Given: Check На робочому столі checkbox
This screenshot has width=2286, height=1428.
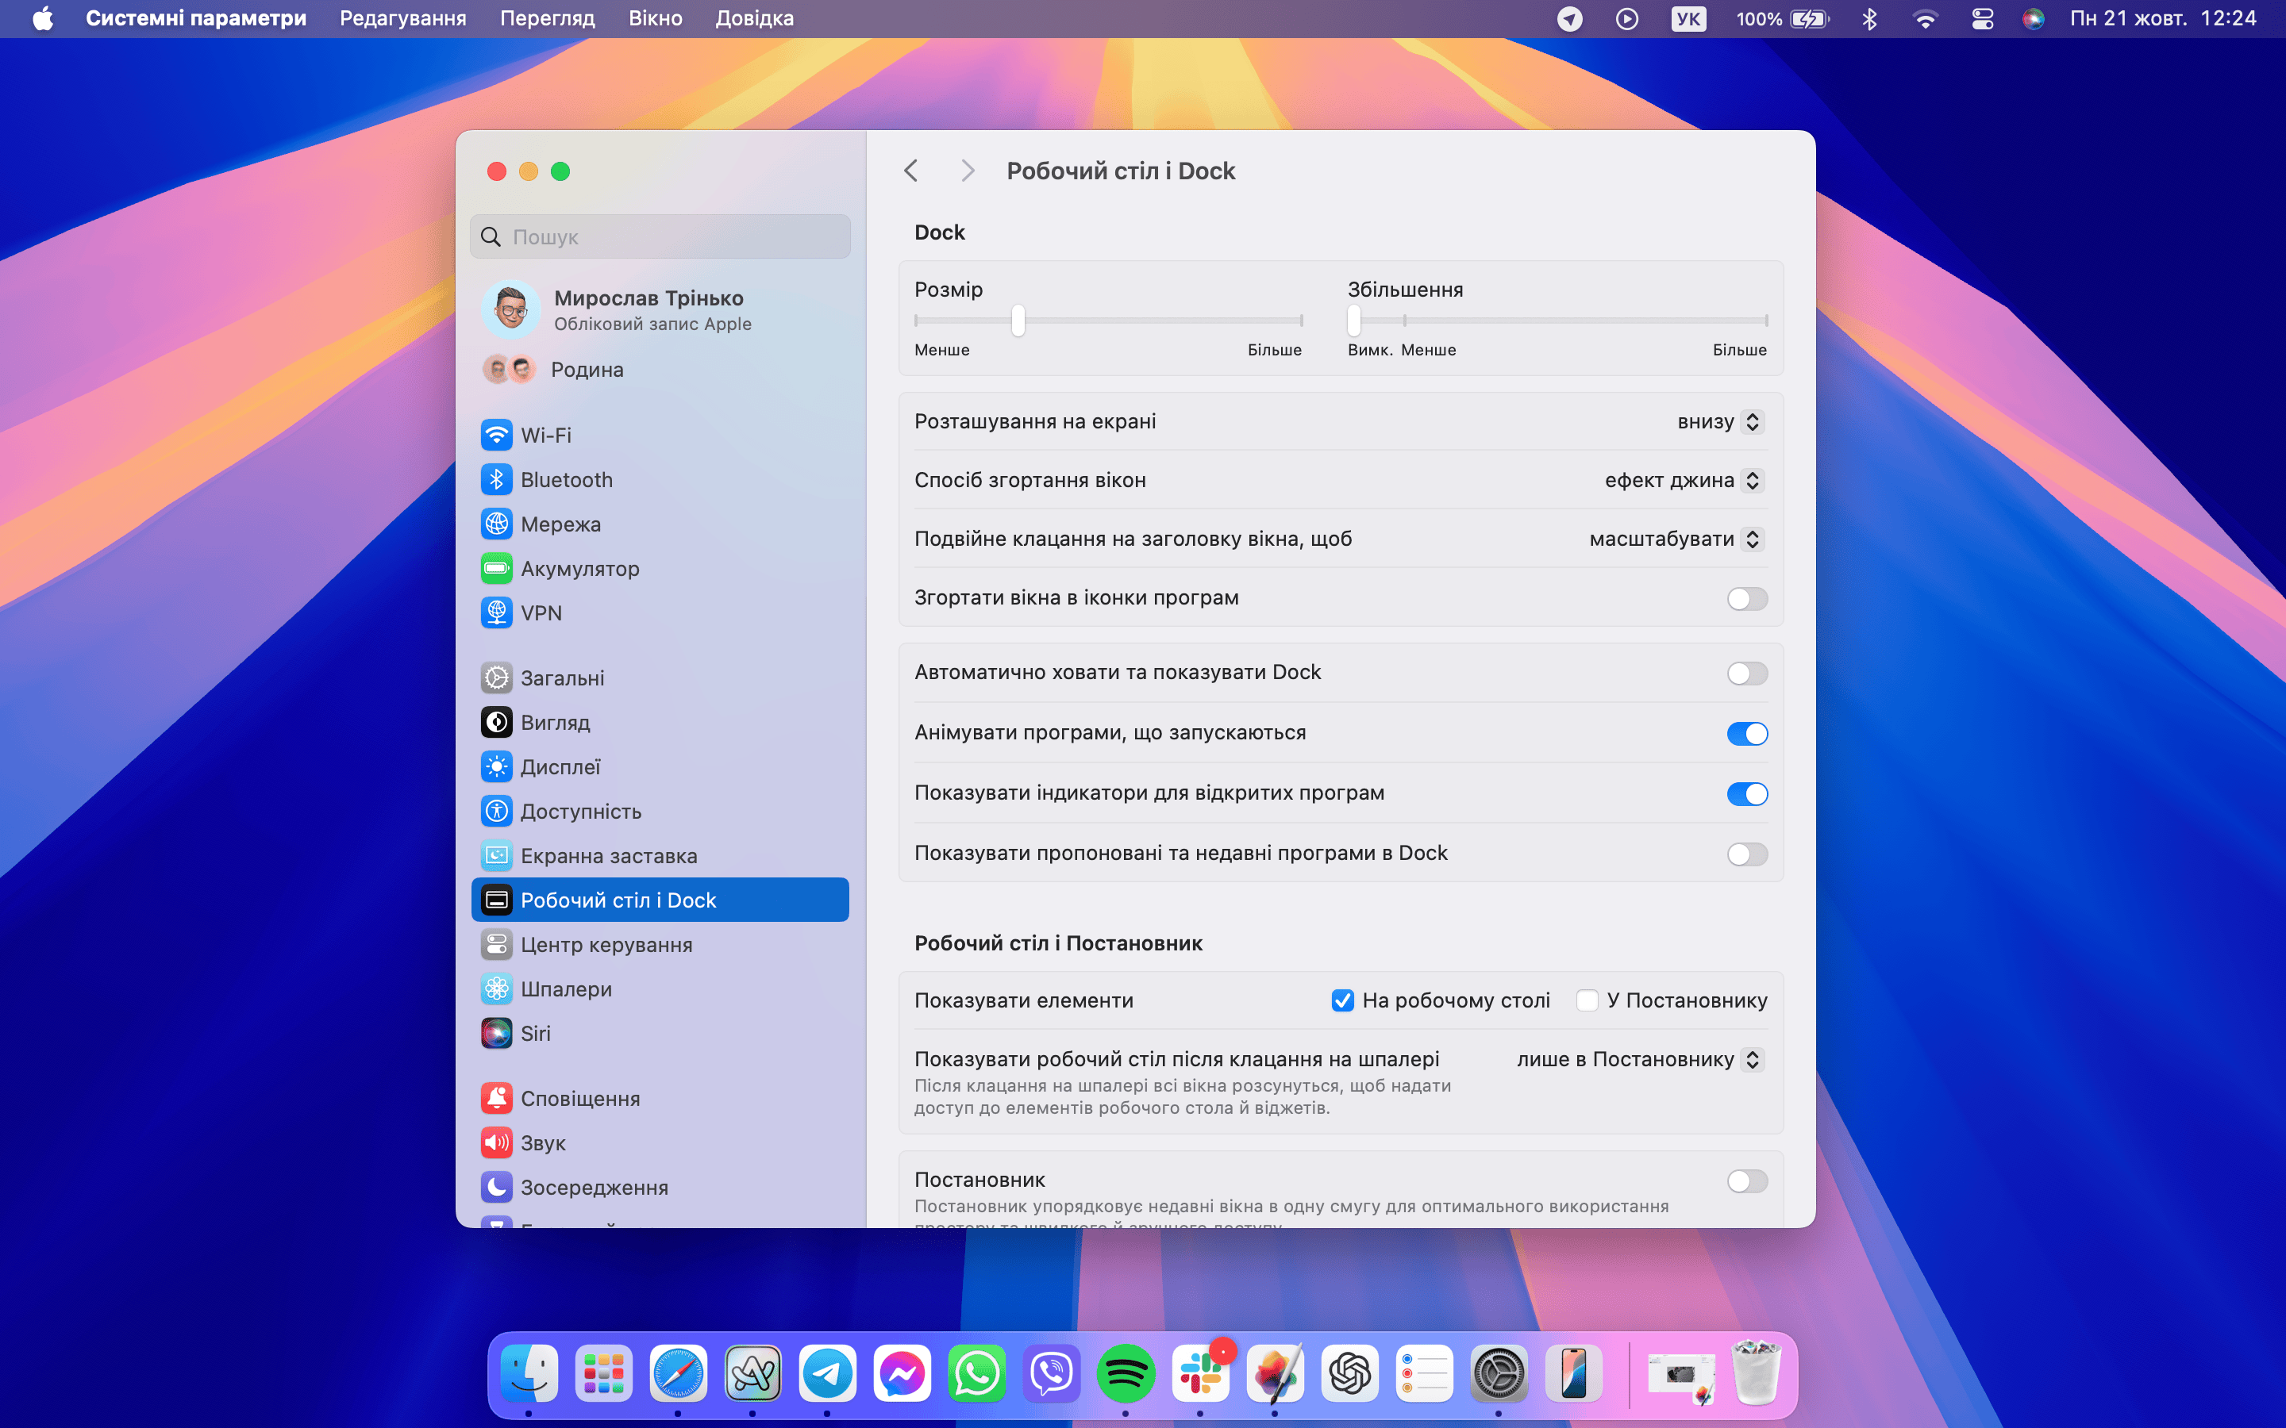Looking at the screenshot, I should (1341, 1000).
